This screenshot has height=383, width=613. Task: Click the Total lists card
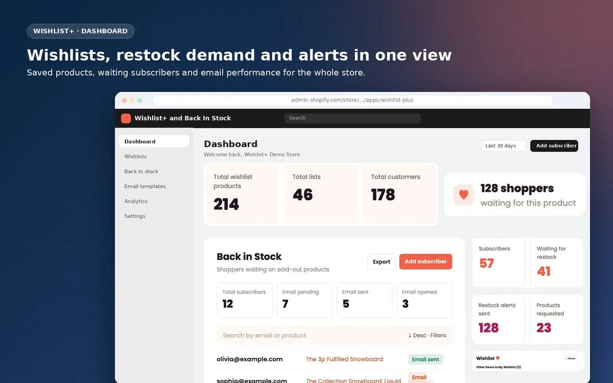point(320,194)
